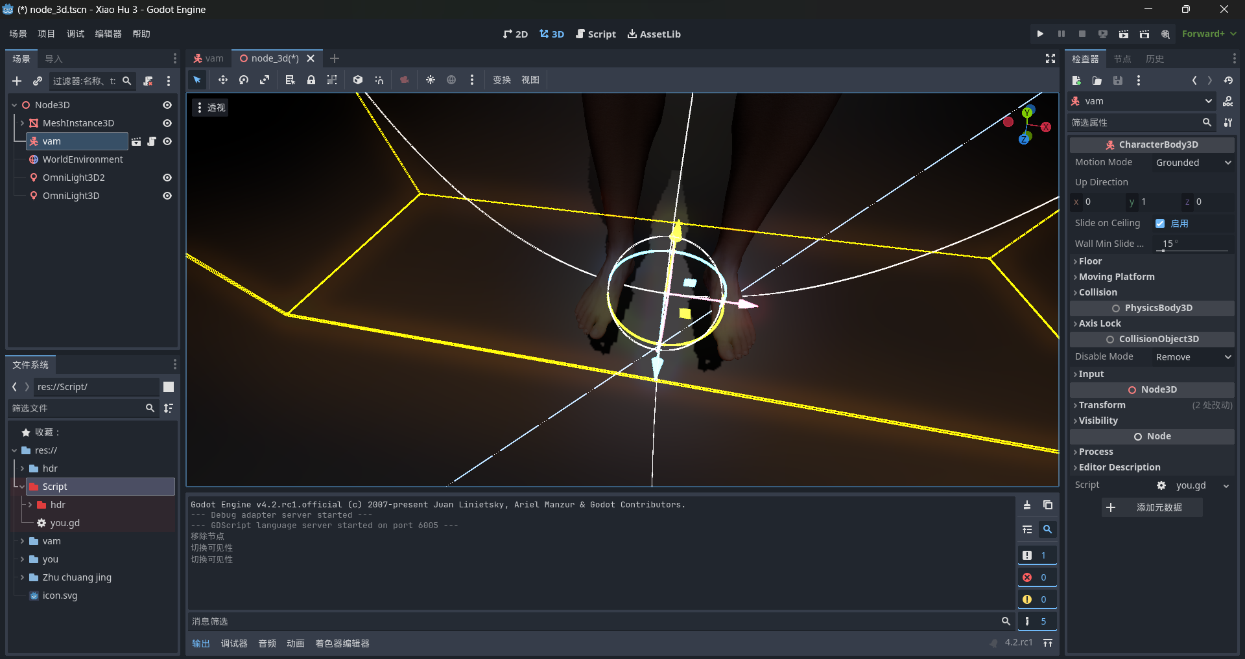Click the 添加元数据 button
This screenshot has width=1245, height=659.
pos(1151,507)
